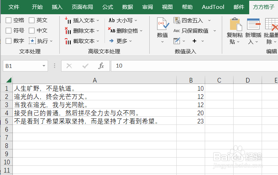Select cell with 人生旷野，不是轨道。
This screenshot has height=175, width=278.
pos(95,88)
